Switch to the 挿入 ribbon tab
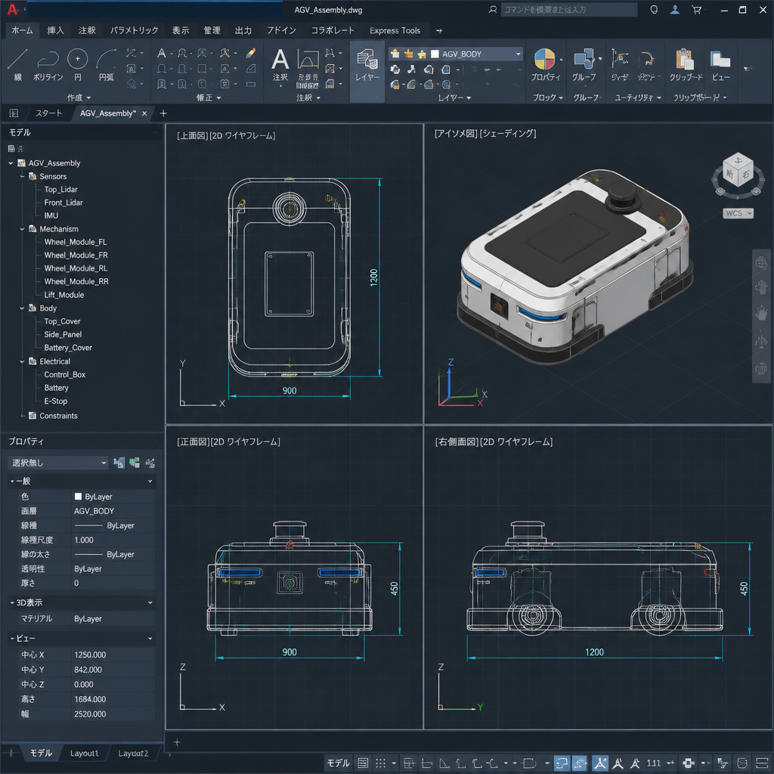Screen dimensions: 774x774 pyautogui.click(x=55, y=30)
